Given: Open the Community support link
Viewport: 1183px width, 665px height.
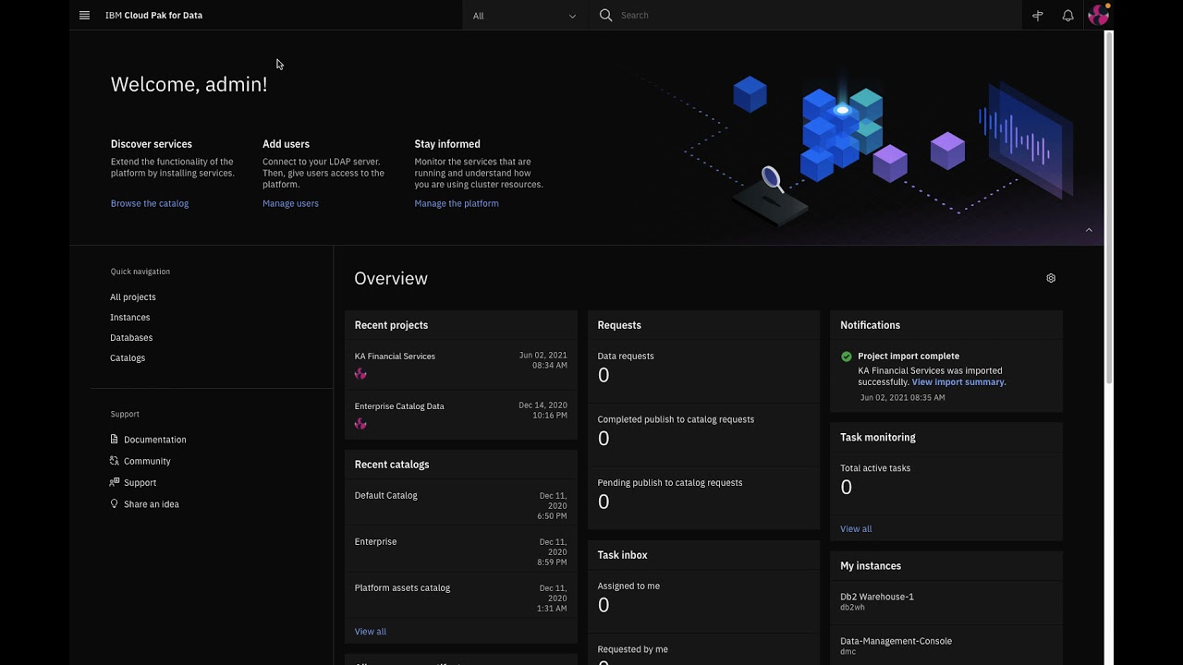Looking at the screenshot, I should coord(147,461).
